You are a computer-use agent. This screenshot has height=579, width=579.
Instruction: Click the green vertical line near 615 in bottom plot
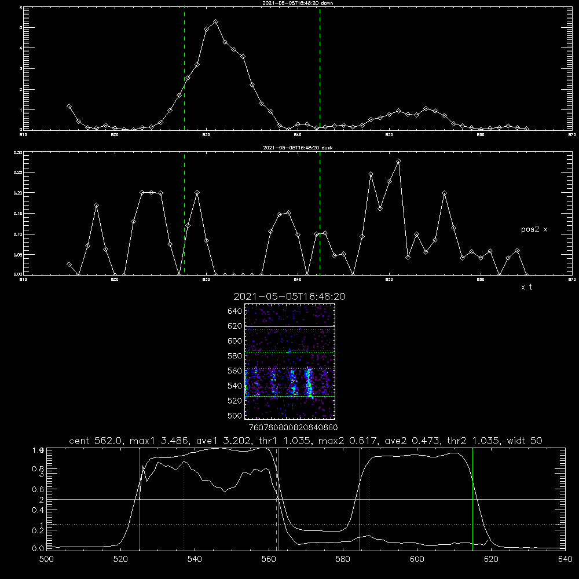472,499
